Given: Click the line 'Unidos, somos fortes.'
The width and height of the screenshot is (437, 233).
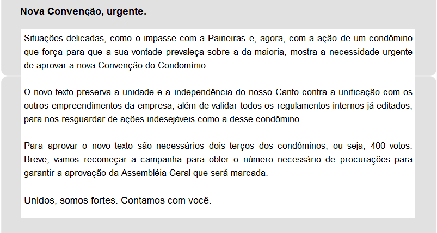Looking at the screenshot, I should pos(71,200).
